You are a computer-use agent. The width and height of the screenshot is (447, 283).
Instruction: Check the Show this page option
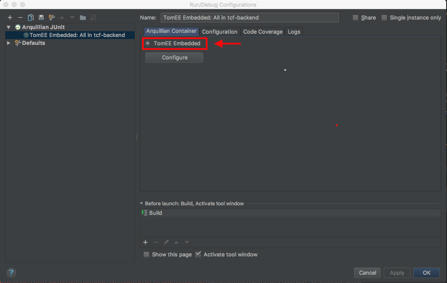(146, 255)
